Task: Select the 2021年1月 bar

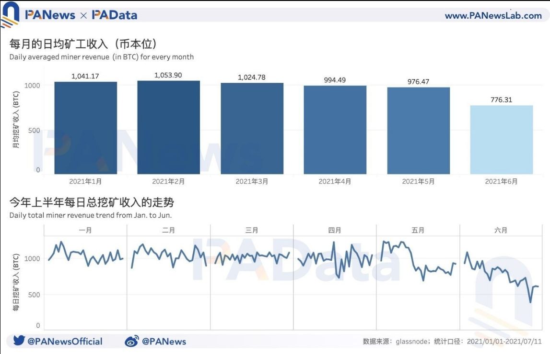Action: [x=85, y=128]
